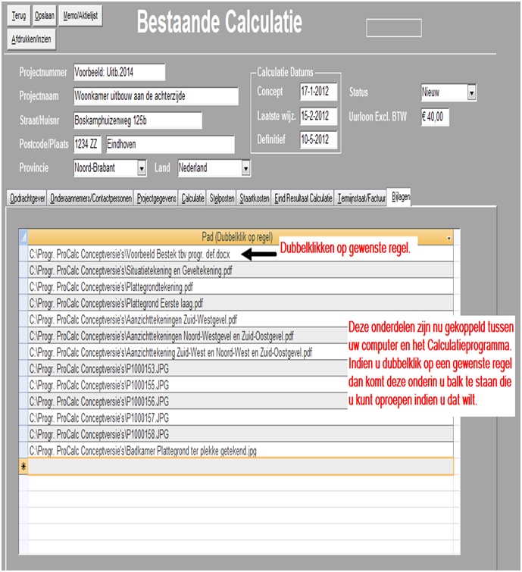Click the Terug button
Screen dimensions: 522x572
19,15
